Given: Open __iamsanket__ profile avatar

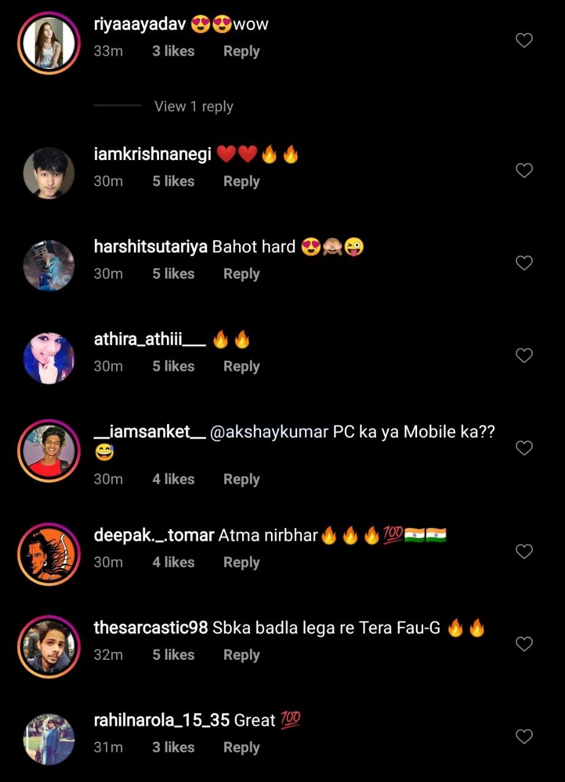Looking at the screenshot, I should [49, 450].
